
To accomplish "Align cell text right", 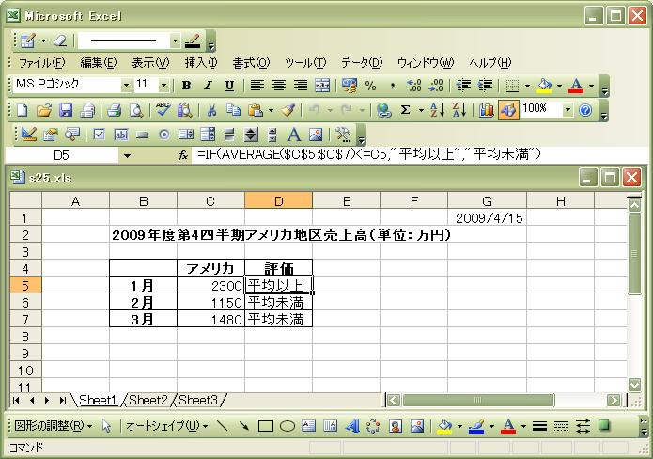I will click(x=301, y=86).
